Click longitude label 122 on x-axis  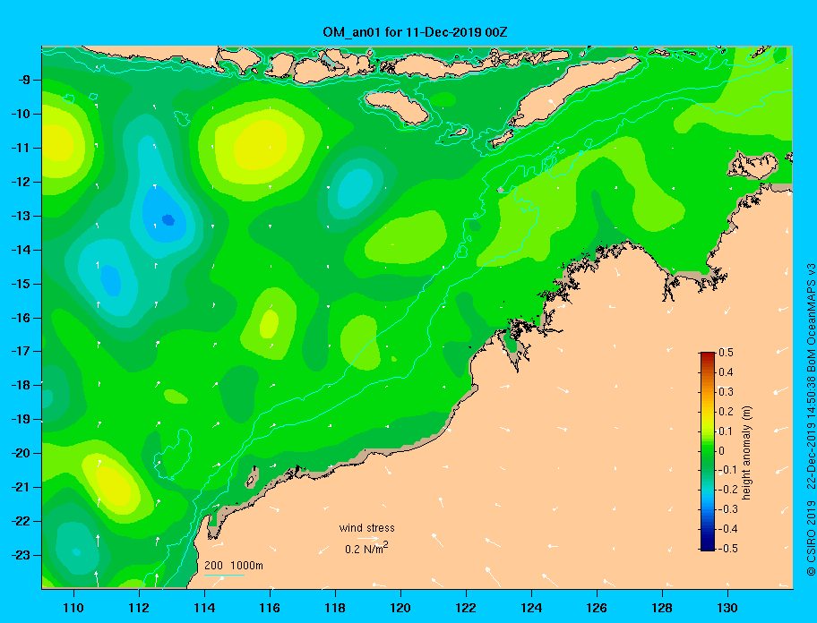tap(466, 608)
